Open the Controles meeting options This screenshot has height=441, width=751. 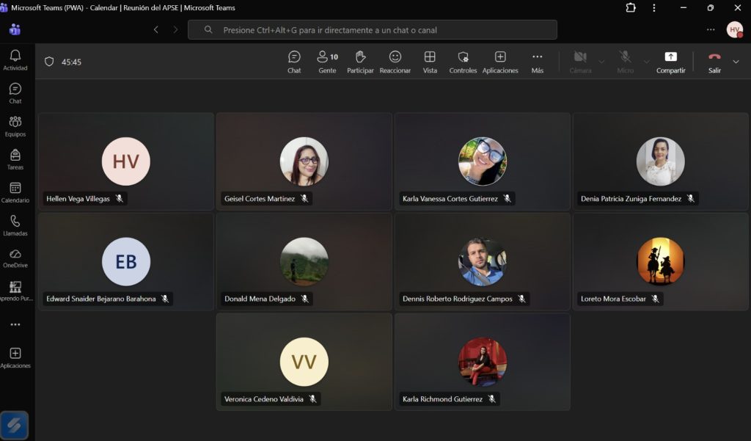click(463, 62)
